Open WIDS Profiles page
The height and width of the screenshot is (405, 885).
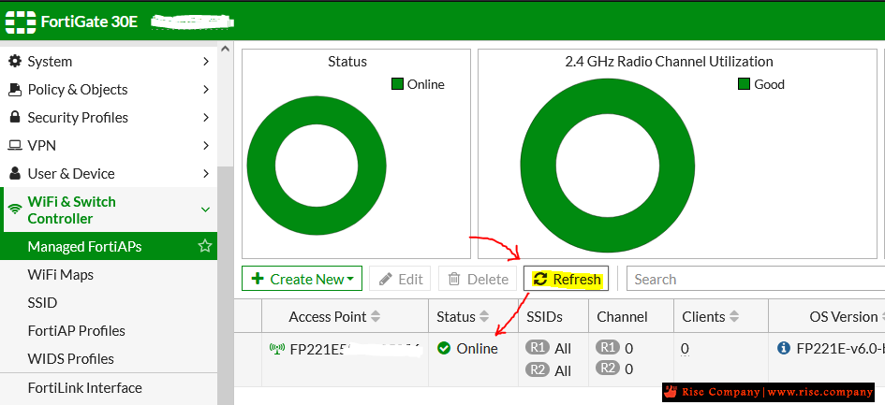tap(109, 359)
